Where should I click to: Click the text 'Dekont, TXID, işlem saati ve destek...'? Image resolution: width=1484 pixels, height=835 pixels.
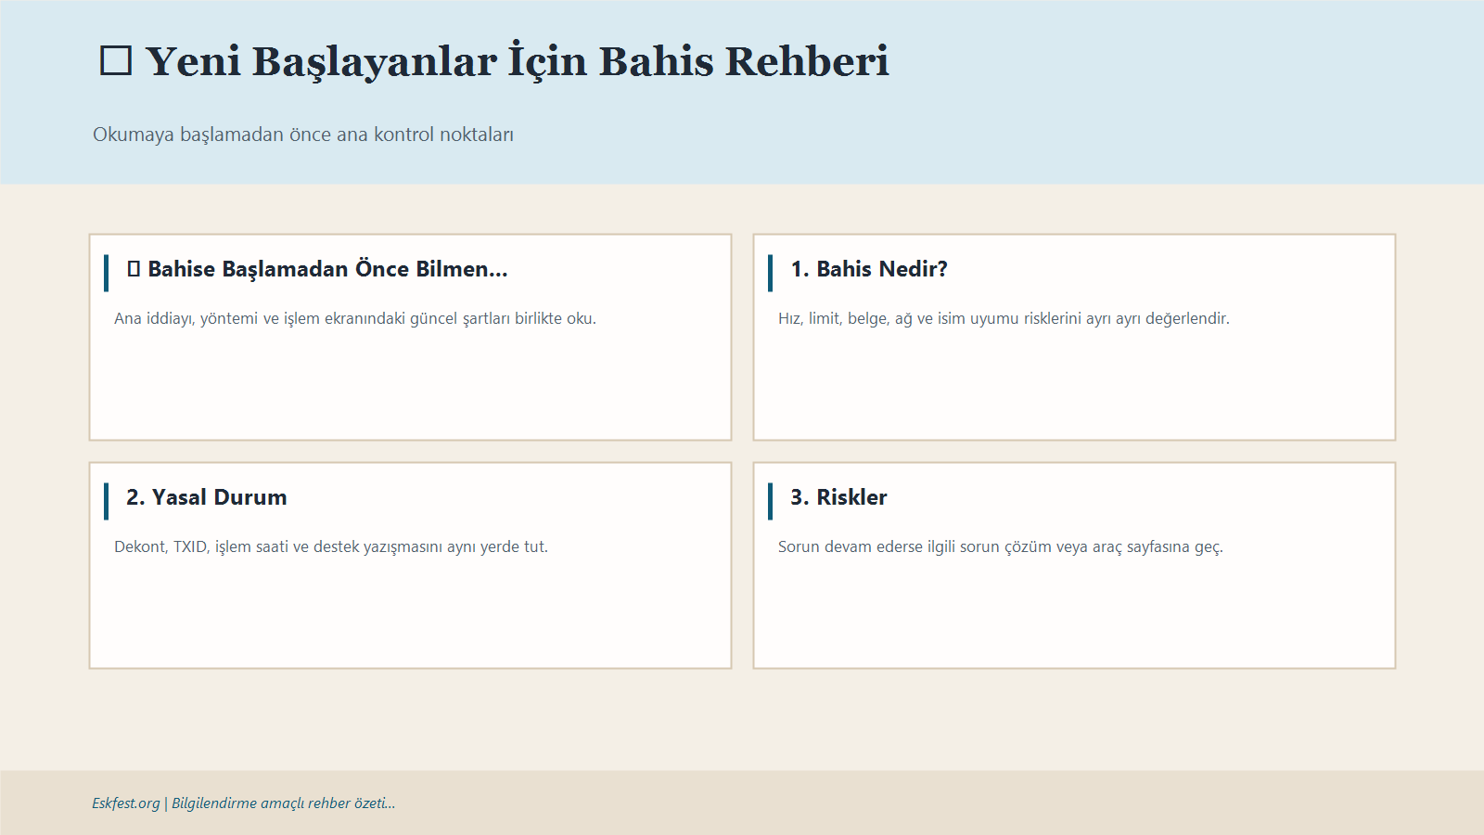coord(331,546)
